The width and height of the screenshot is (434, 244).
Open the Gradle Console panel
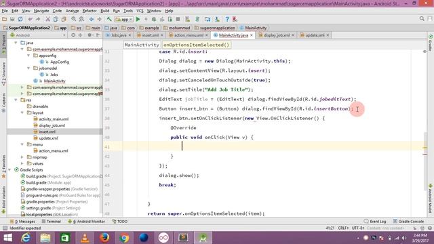[408, 222]
